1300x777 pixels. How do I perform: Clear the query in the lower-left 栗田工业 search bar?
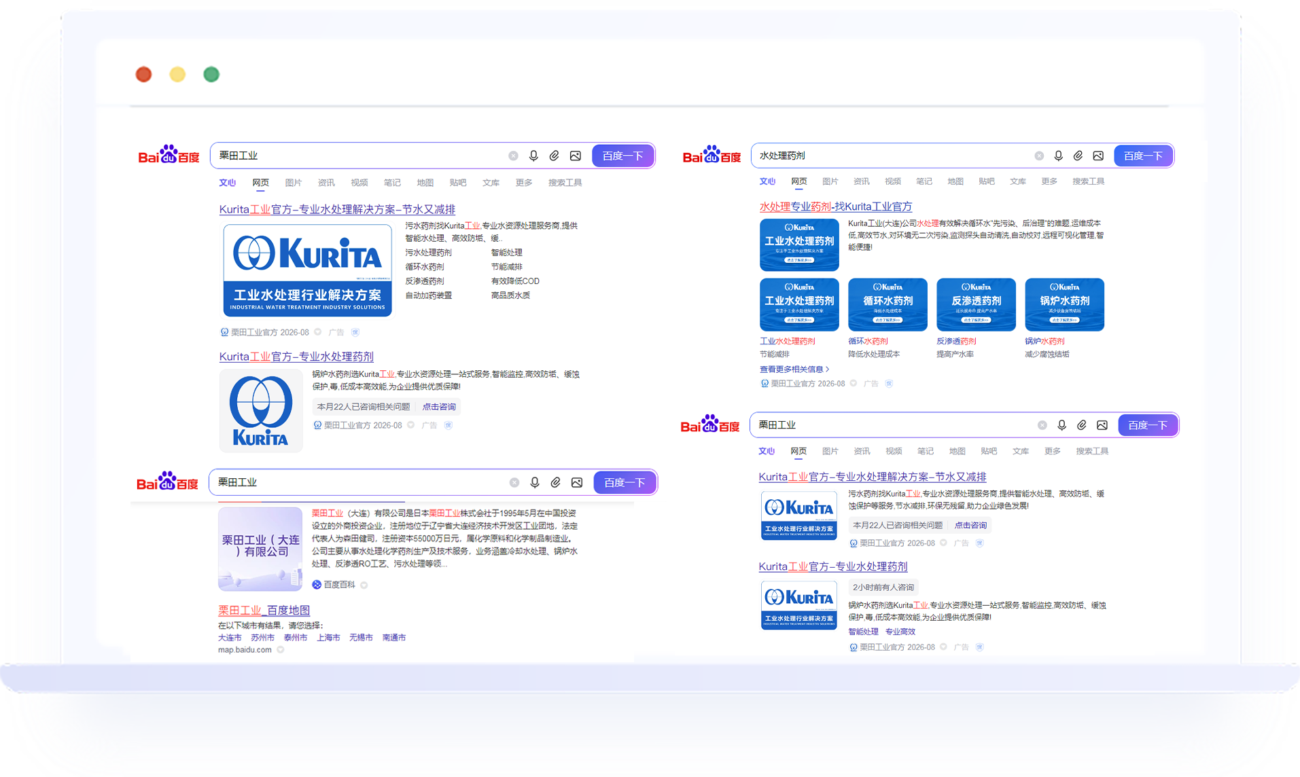[x=514, y=483]
